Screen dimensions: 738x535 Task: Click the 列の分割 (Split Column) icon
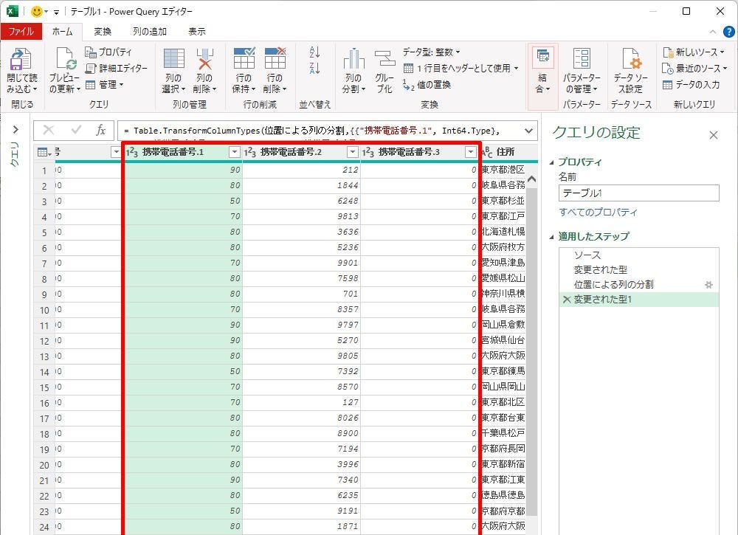click(354, 60)
